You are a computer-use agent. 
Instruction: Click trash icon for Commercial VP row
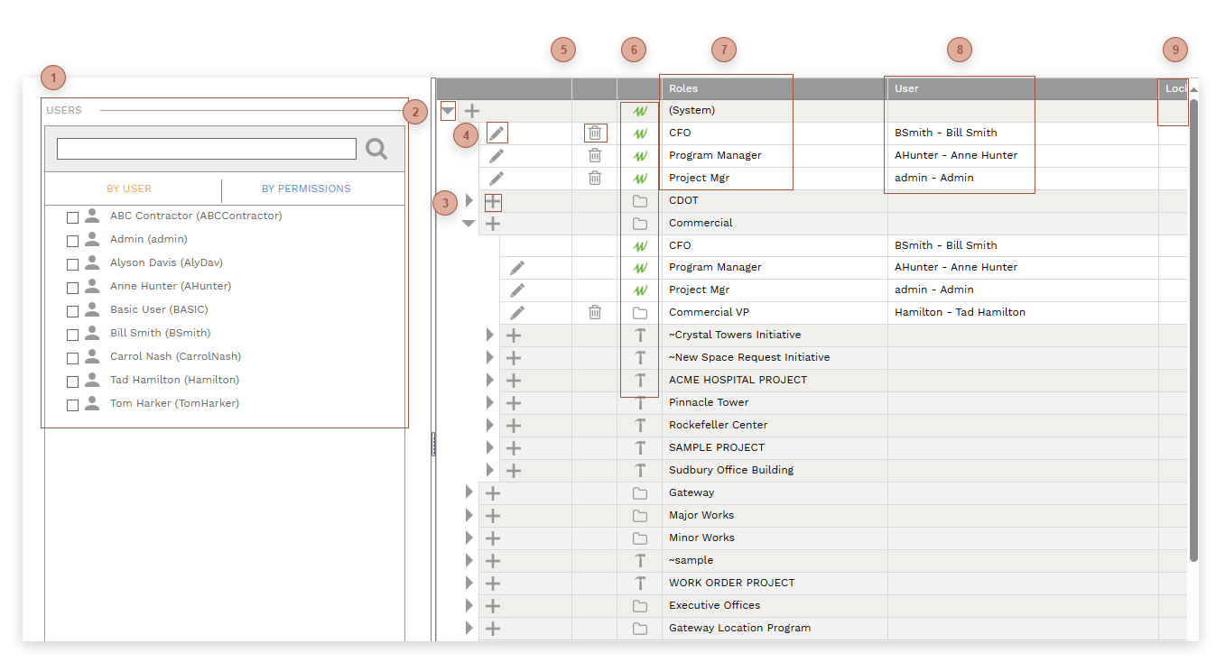594,313
